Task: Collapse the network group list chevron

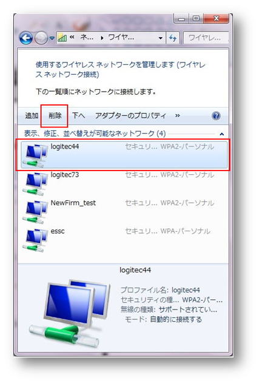Action: pyautogui.click(x=221, y=134)
